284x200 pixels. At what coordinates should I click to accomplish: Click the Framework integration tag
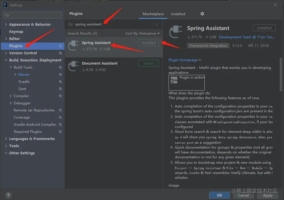coord(208,46)
